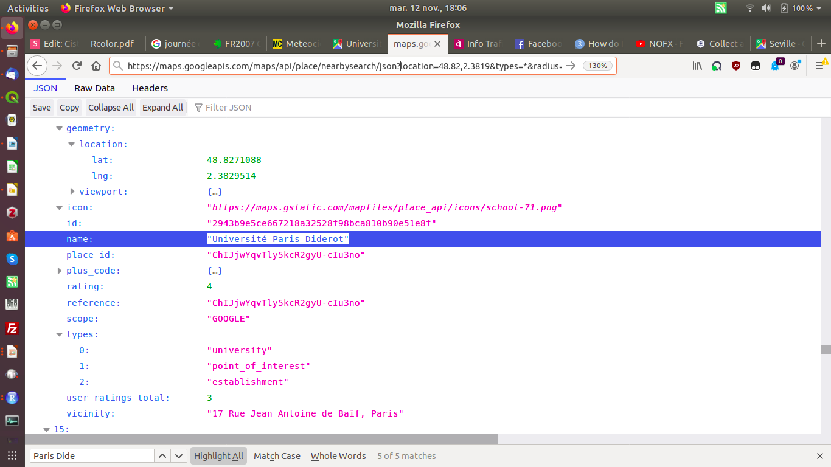Click the browser Back arrow button
Screen dimensions: 831x467
tap(37, 66)
